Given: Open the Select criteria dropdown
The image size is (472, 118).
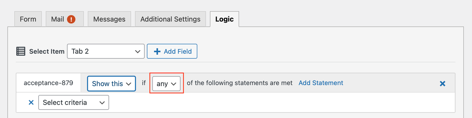Looking at the screenshot, I should click(73, 102).
